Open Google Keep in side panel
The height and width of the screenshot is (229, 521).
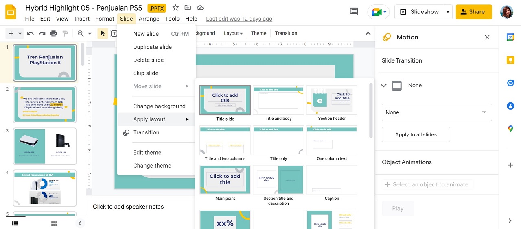510,60
